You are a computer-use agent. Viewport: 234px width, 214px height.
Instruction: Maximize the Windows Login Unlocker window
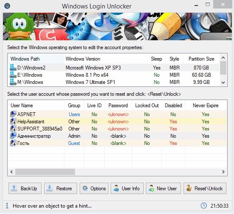pos(208,5)
